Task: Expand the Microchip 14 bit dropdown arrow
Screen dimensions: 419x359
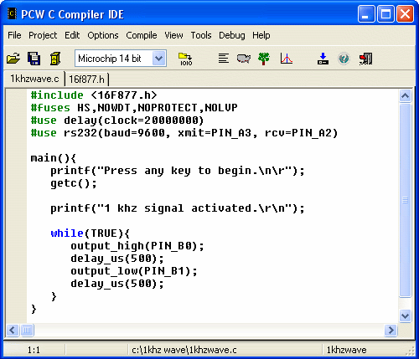Action: [159, 59]
